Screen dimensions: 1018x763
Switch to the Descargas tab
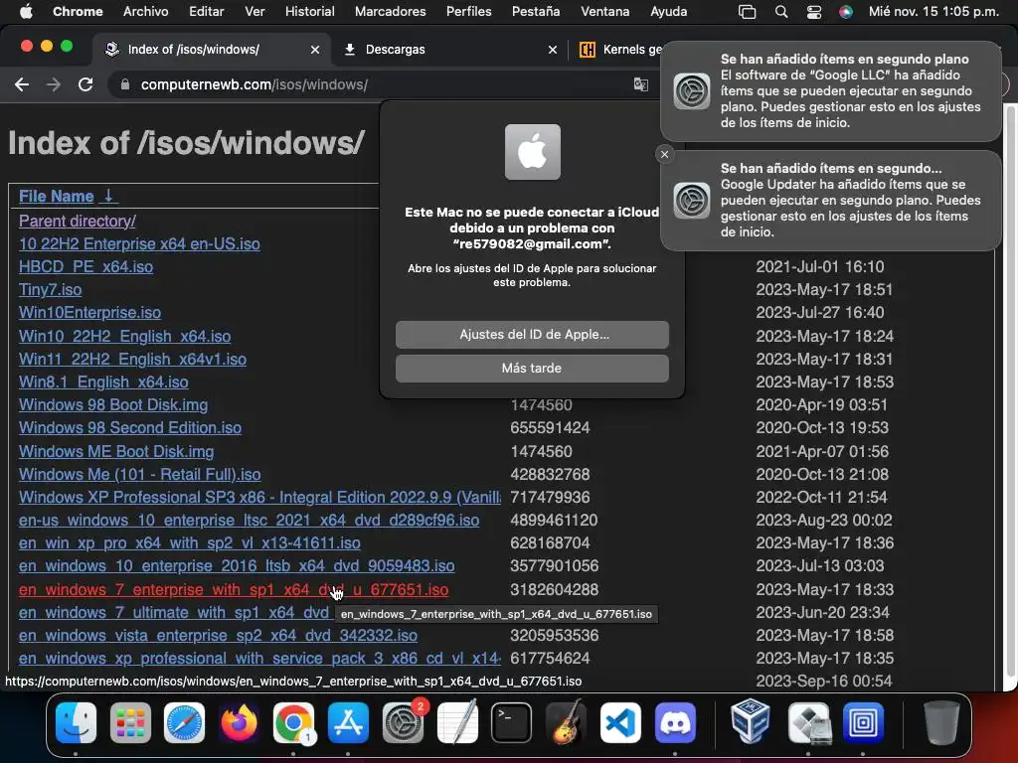click(x=448, y=50)
